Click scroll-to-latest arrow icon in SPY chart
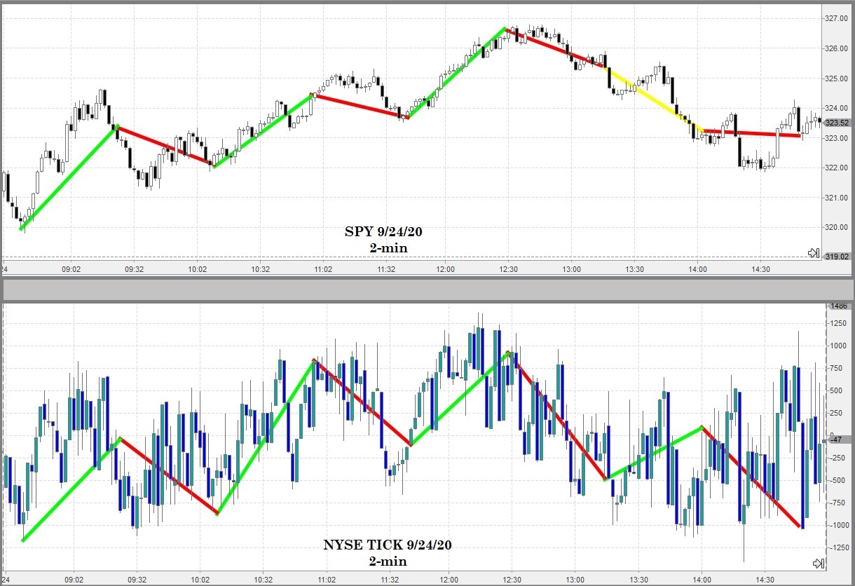The image size is (855, 586). 814,253
